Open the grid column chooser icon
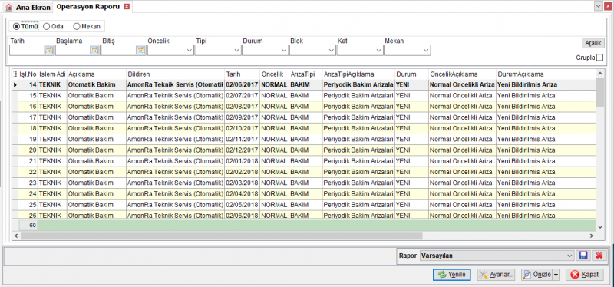 pyautogui.click(x=15, y=74)
